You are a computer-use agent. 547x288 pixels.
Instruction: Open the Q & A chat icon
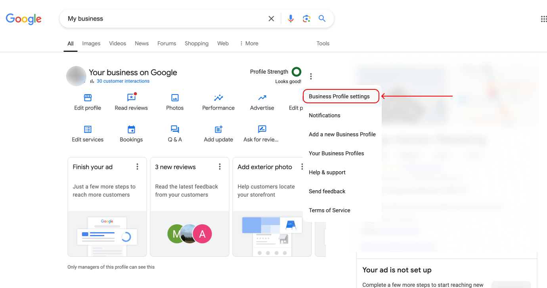(x=175, y=129)
